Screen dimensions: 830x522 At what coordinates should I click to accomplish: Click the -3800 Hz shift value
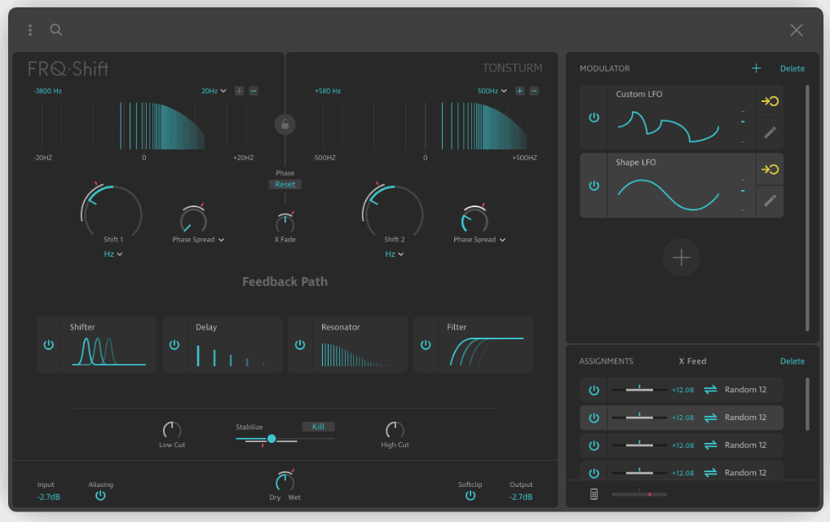[x=47, y=91]
